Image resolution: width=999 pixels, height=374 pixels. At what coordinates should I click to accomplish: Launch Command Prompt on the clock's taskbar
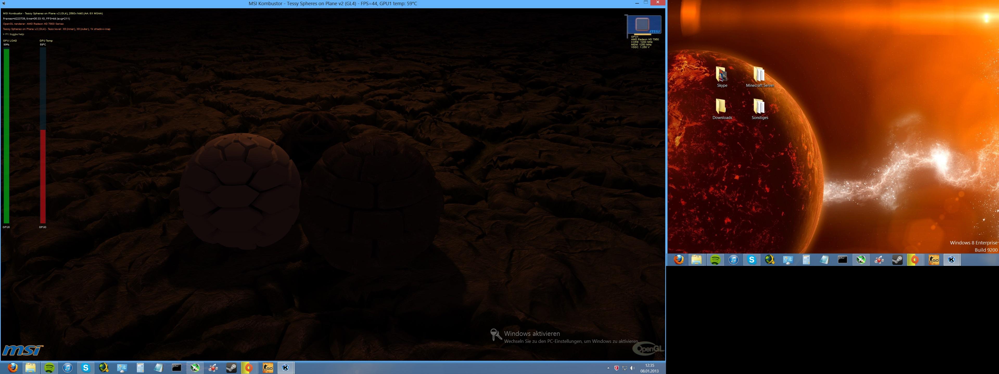pyautogui.click(x=176, y=368)
